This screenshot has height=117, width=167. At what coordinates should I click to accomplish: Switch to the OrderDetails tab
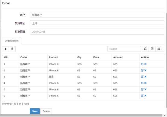click(x=12, y=41)
